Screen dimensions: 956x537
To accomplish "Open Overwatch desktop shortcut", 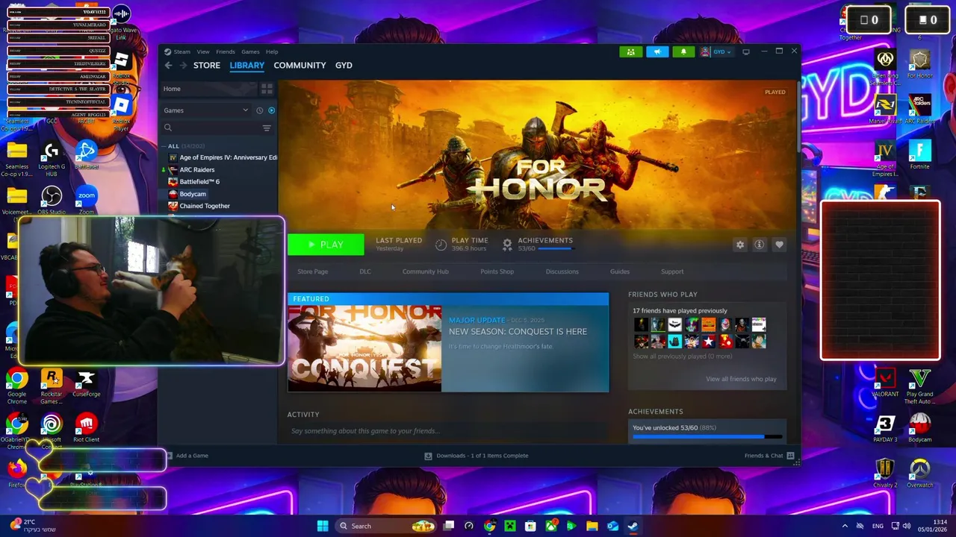I will pos(919,474).
